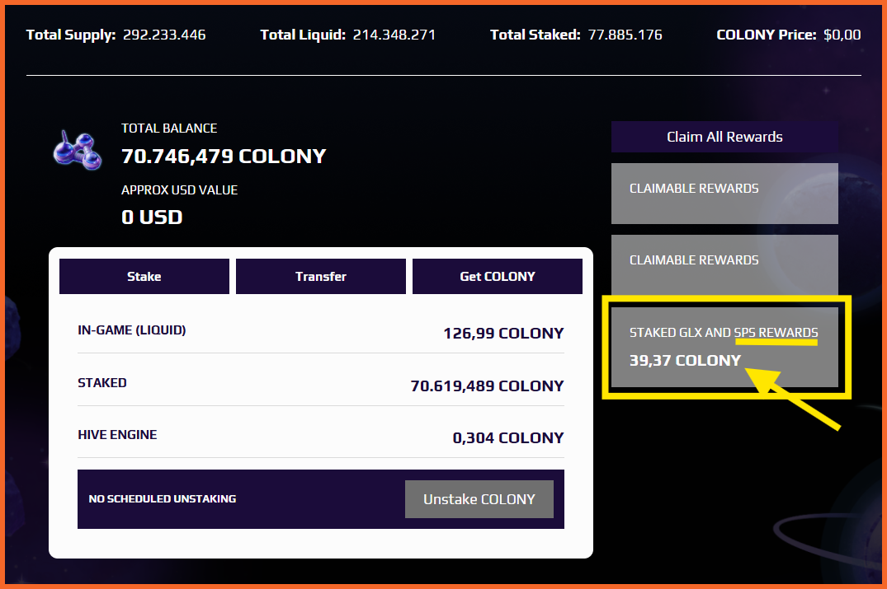Open the Stake tab
The height and width of the screenshot is (589, 887).
click(x=144, y=276)
